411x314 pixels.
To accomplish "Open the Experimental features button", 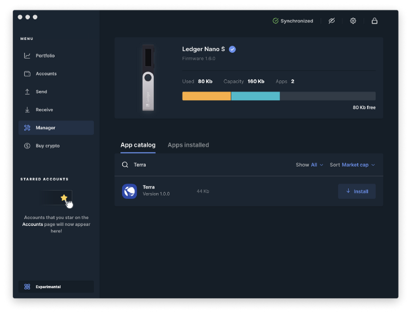I will (x=56, y=287).
